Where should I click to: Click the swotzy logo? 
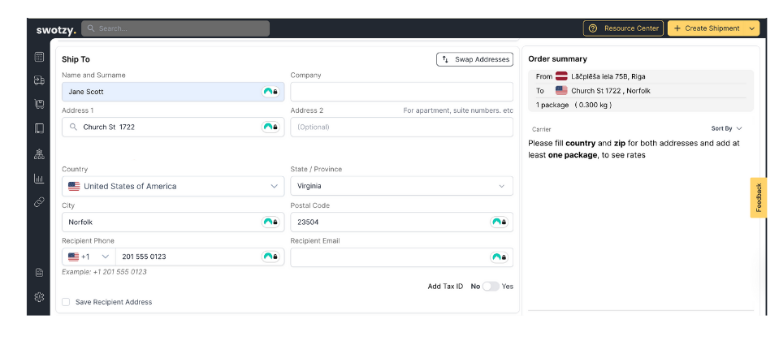click(56, 29)
